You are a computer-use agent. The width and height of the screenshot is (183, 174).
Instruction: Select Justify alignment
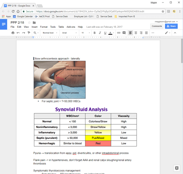(x=146, y=33)
